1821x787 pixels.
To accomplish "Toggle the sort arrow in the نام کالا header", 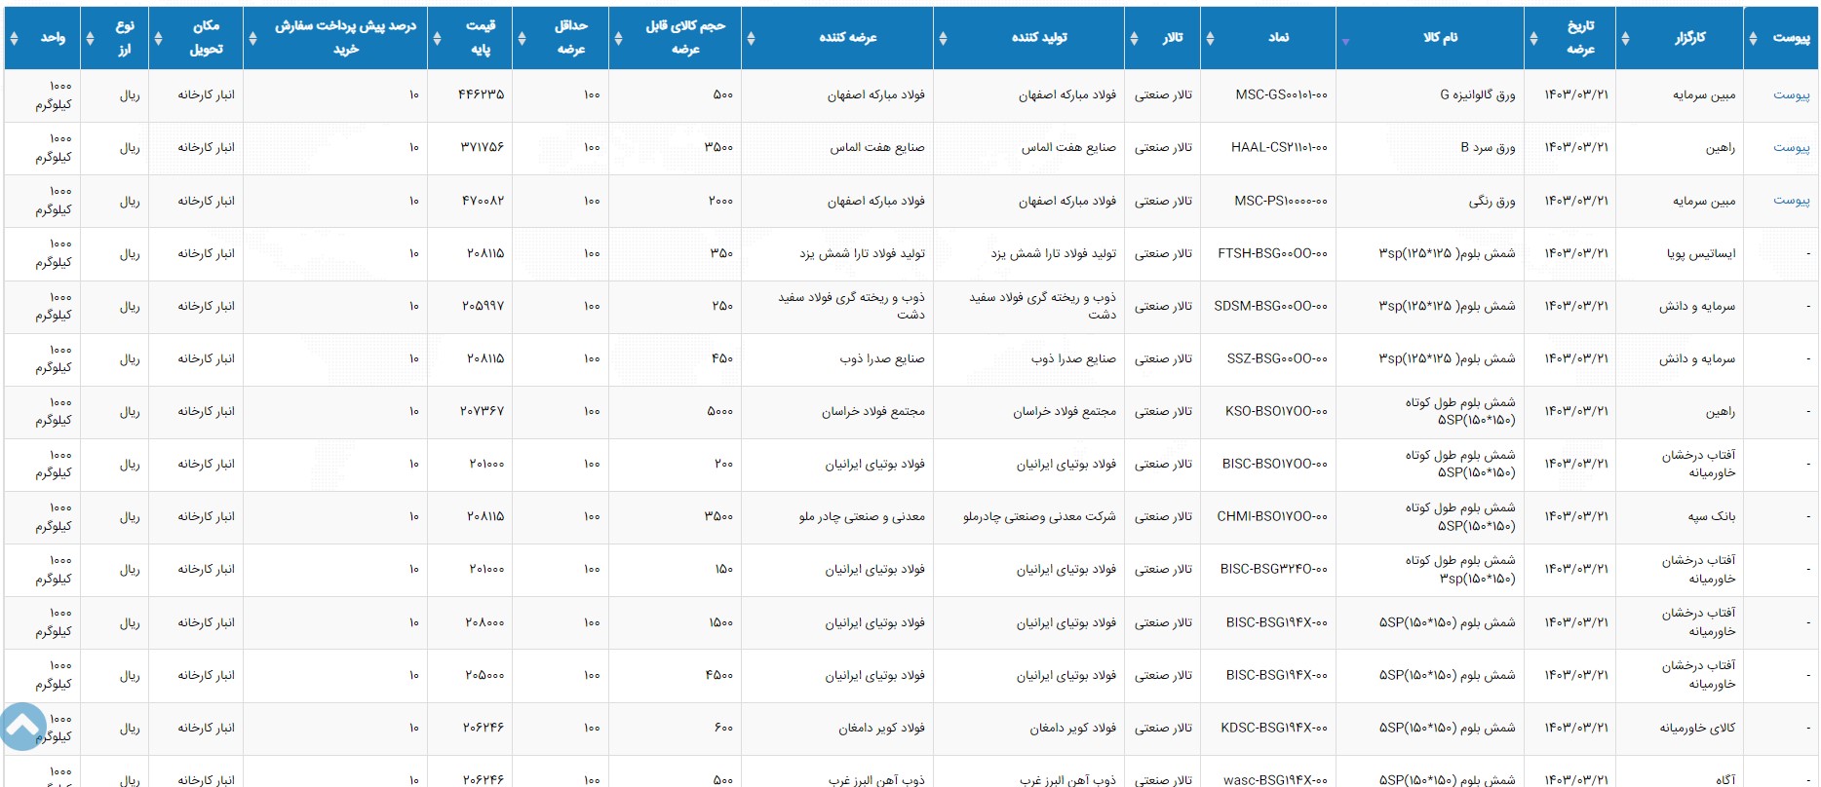I will click(1345, 42).
